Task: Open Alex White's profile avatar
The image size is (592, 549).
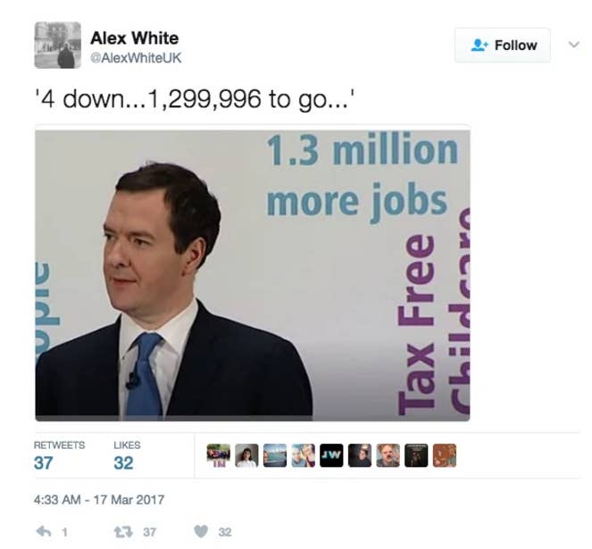Action: tap(58, 45)
